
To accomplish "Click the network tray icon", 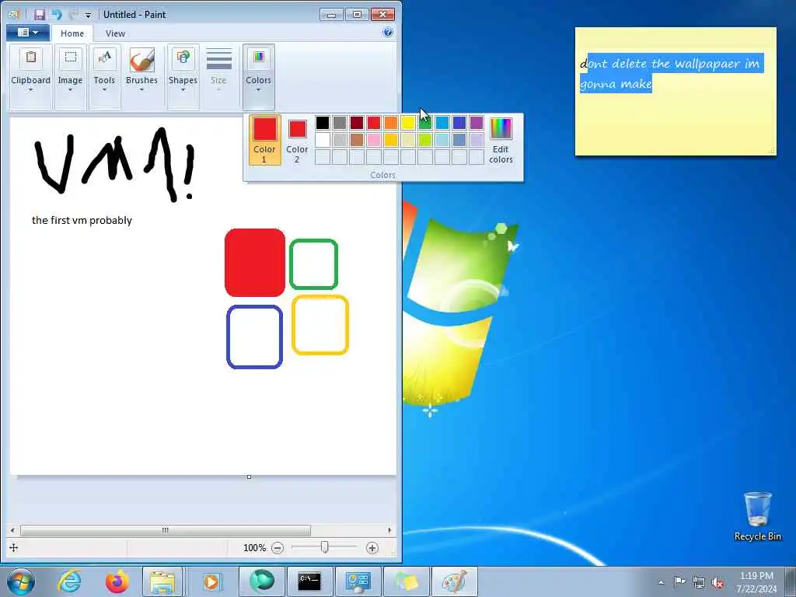I will click(x=699, y=582).
